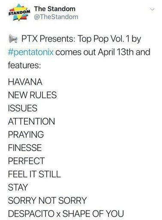Click DESPACITO x SHAPE OF YOU text

pyautogui.click(x=66, y=214)
